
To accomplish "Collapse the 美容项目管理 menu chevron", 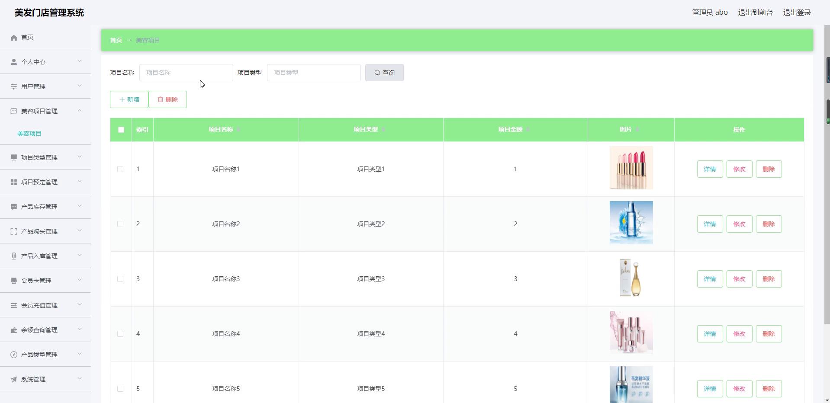I will click(80, 111).
